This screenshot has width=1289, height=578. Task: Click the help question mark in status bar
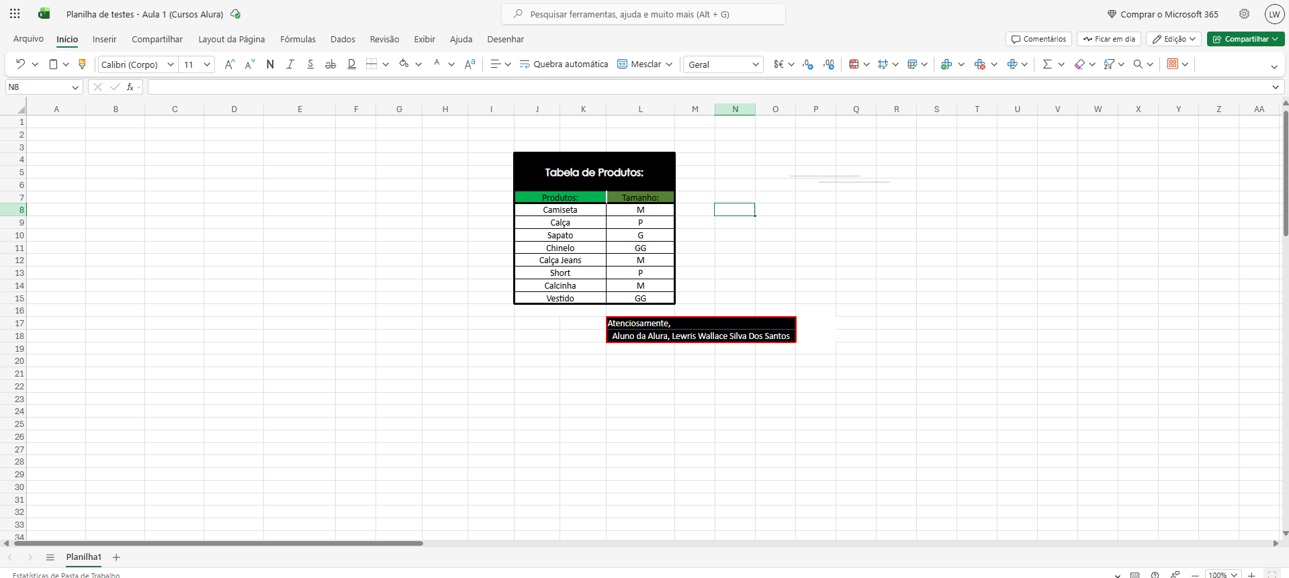(1155, 575)
